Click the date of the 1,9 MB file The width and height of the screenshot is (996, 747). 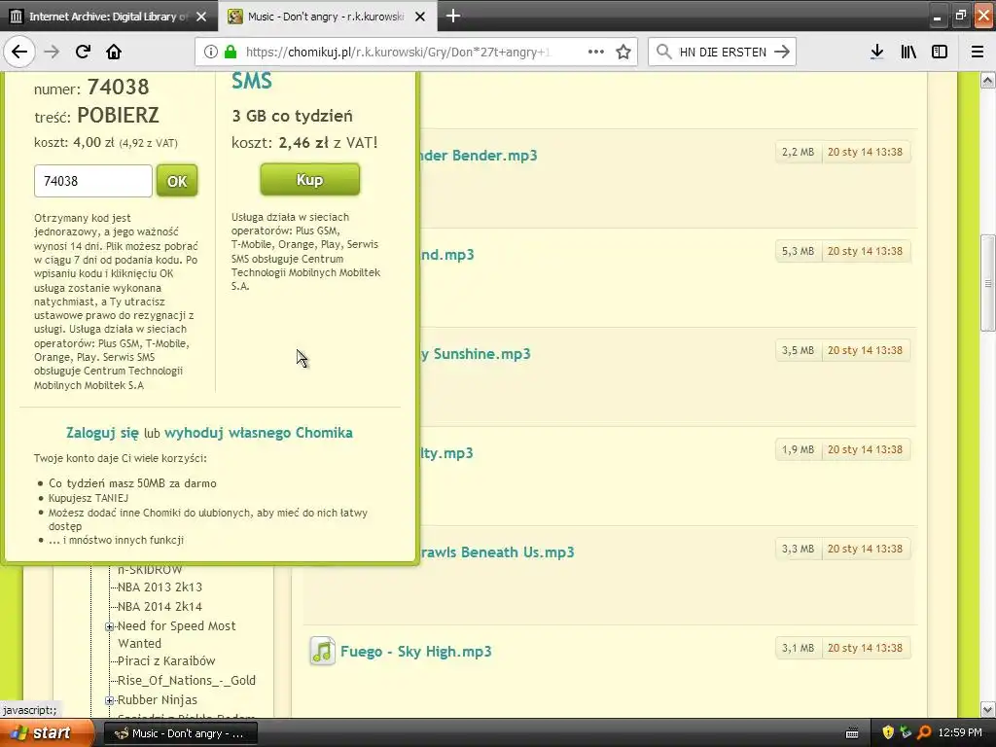[x=865, y=449]
